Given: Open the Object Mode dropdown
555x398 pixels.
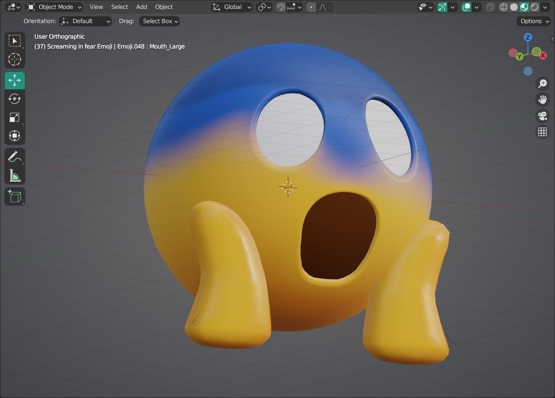Looking at the screenshot, I should [x=54, y=7].
